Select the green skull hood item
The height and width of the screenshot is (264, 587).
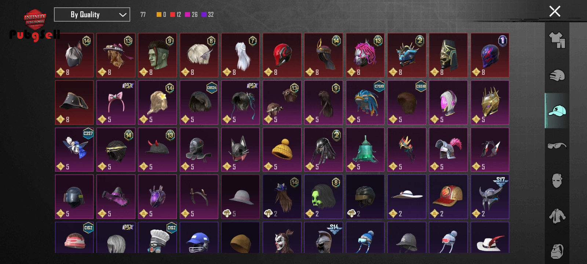pyautogui.click(x=324, y=197)
